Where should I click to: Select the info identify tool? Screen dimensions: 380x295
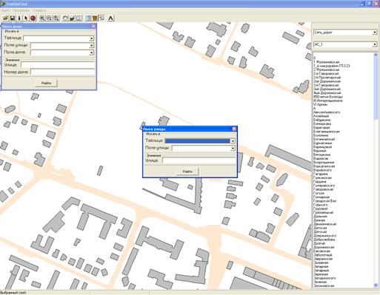19,18
